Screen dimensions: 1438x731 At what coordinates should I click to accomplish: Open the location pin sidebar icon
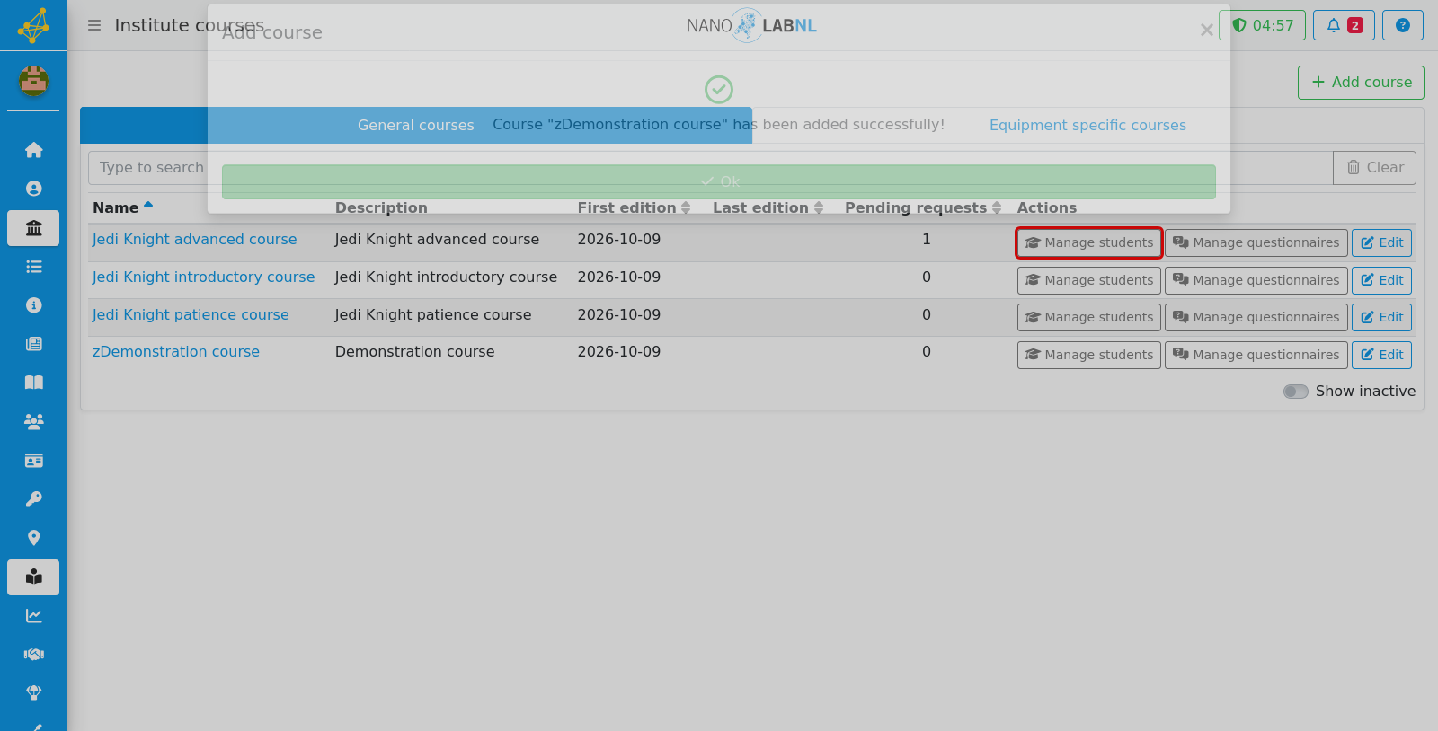coord(33,538)
